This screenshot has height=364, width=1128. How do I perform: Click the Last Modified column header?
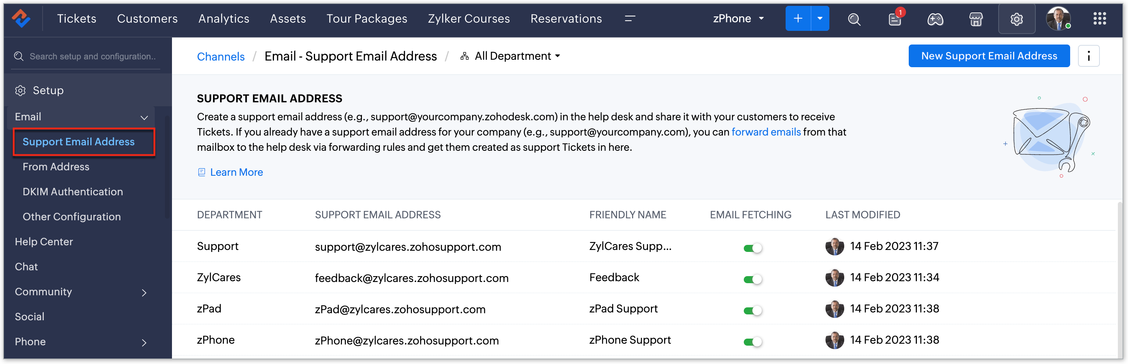tap(863, 215)
